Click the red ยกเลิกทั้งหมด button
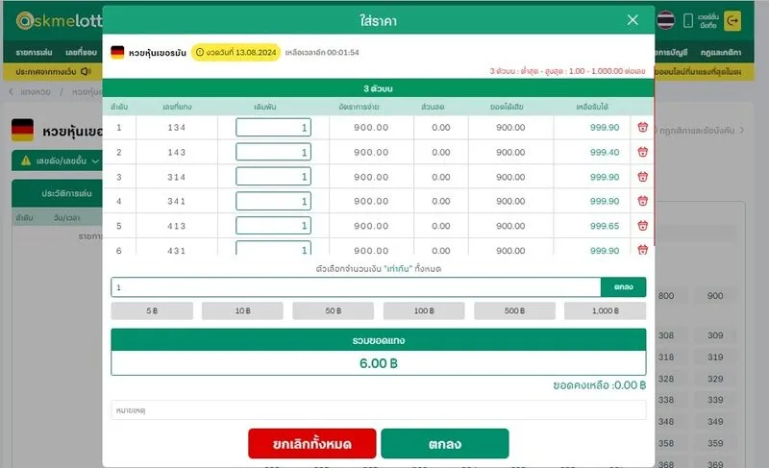 (x=311, y=444)
